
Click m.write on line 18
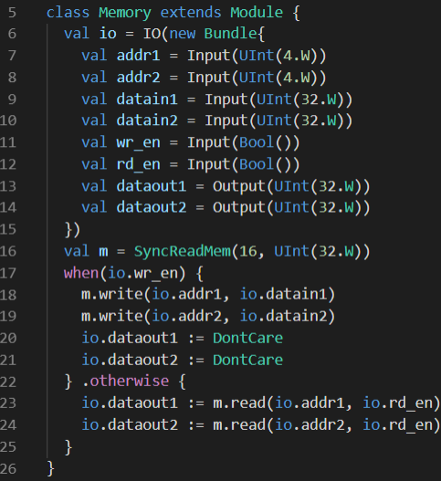coord(111,295)
